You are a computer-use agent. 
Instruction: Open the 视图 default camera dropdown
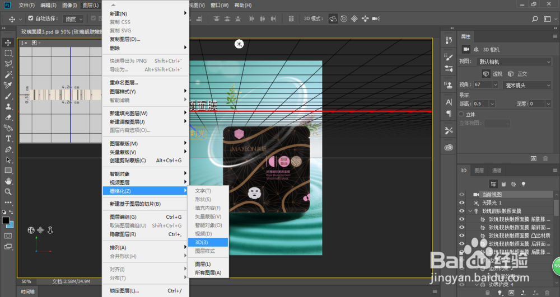coord(514,62)
